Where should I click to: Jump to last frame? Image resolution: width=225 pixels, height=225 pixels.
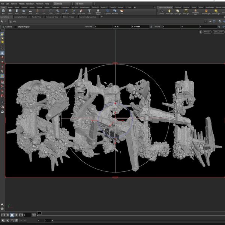click(x=21, y=215)
